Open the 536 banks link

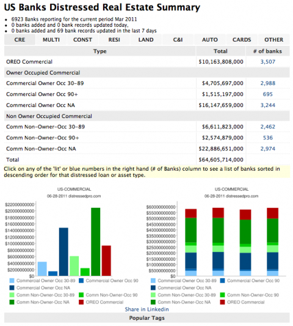(268, 138)
